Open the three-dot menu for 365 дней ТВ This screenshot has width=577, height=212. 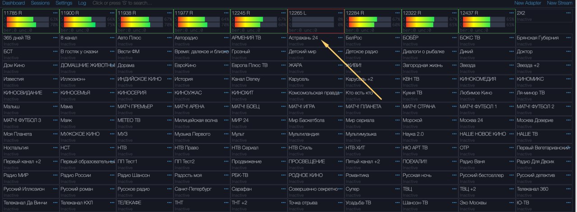coord(55,38)
